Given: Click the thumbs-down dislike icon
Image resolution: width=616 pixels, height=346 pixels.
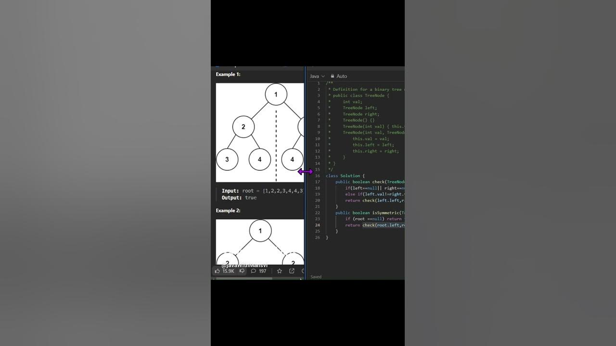Looking at the screenshot, I should point(242,271).
